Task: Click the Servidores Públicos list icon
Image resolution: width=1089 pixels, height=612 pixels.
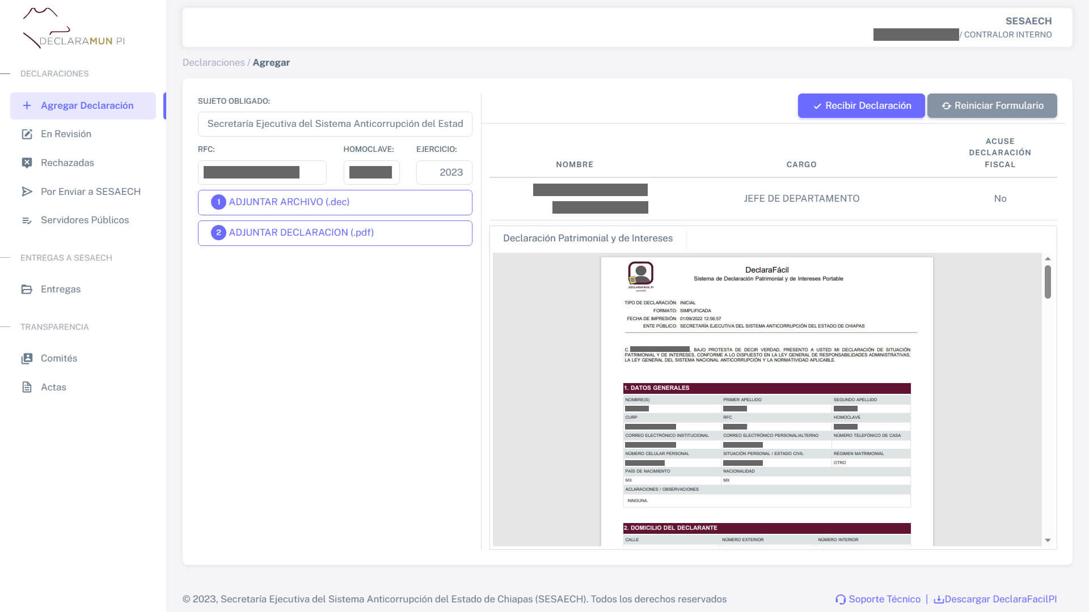Action: tap(27, 220)
